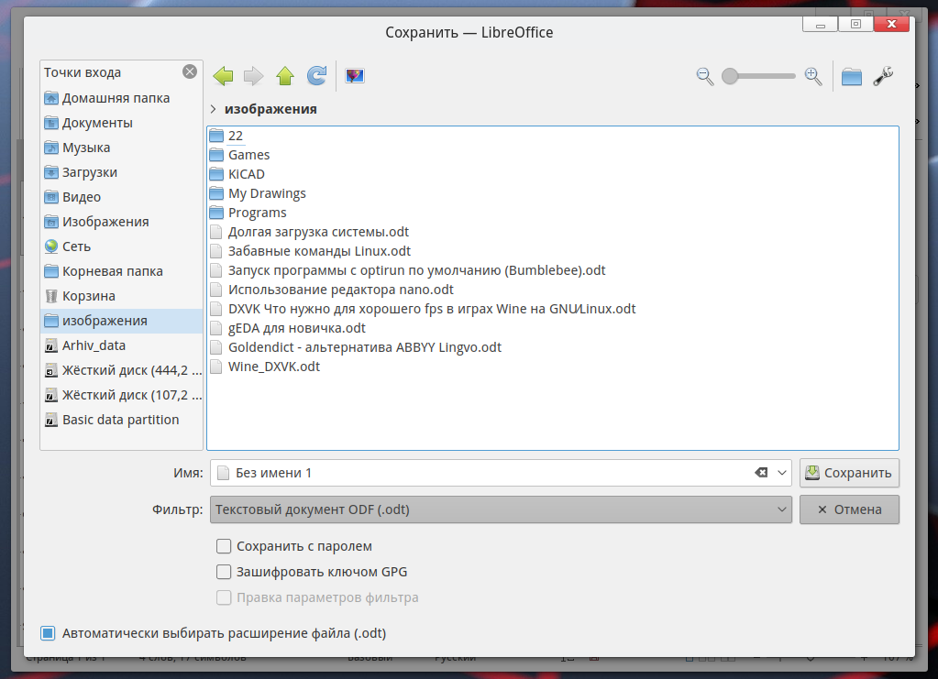Adjust the icon zoom slider
The image size is (938, 679).
[x=759, y=76]
